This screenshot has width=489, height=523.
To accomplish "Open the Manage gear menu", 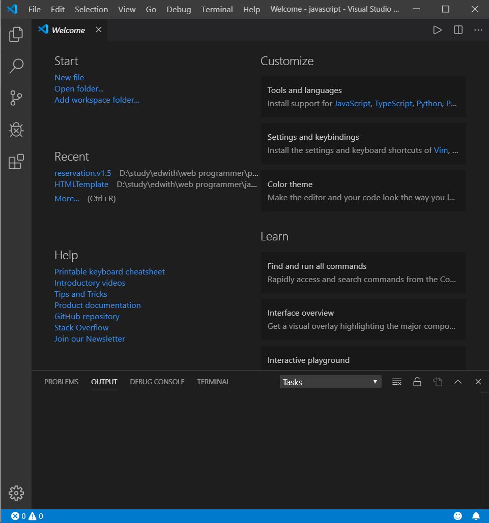I will click(16, 493).
